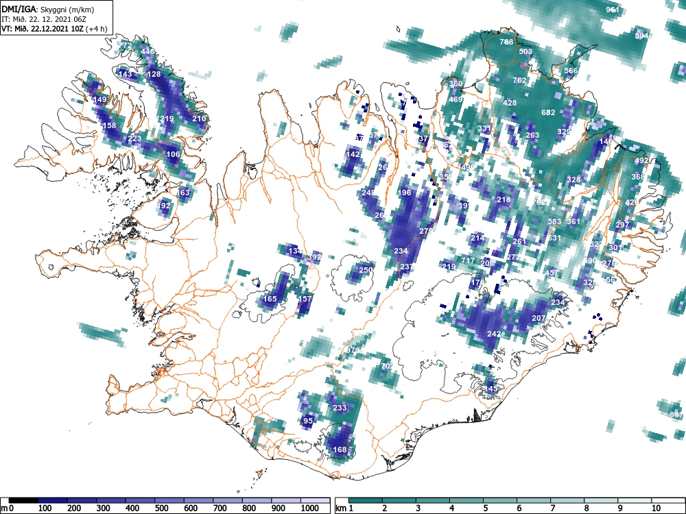The width and height of the screenshot is (686, 514).
Task: Click the visibility value '248' on the map
Action: click(368, 193)
